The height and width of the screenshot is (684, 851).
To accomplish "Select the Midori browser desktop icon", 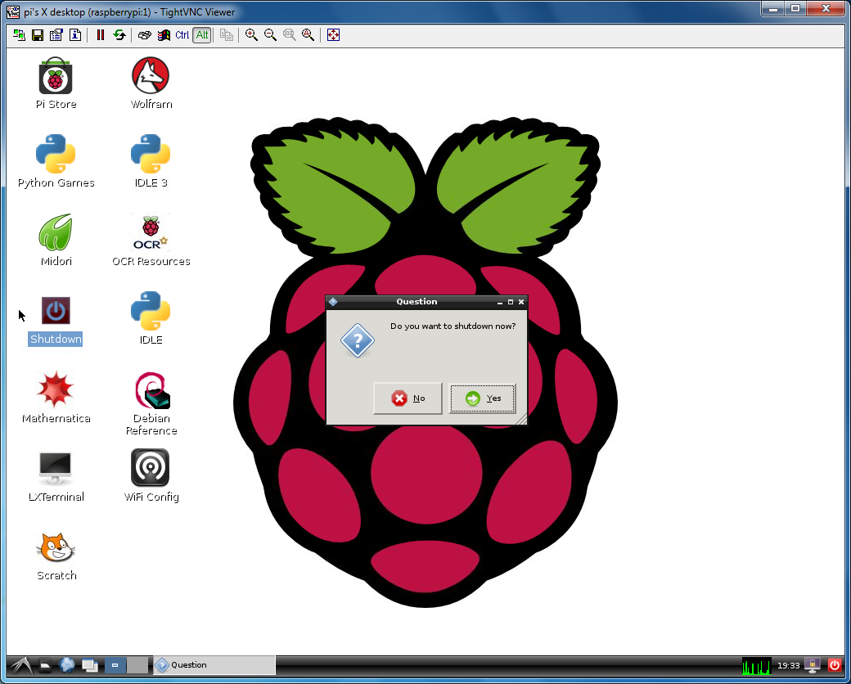I will [x=56, y=240].
